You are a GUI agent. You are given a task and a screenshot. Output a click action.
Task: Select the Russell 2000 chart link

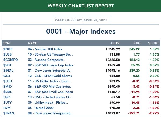pos(41,108)
